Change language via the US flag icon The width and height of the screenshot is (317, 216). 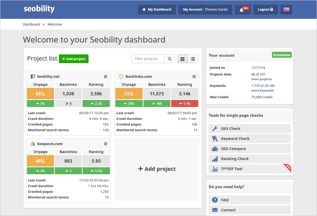coord(286,10)
